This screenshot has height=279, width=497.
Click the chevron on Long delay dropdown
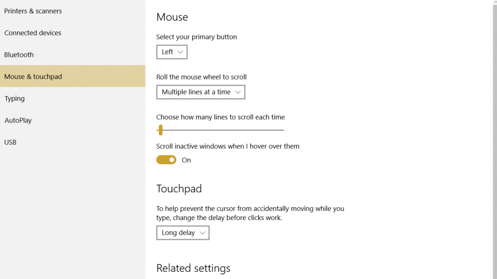pyautogui.click(x=202, y=233)
